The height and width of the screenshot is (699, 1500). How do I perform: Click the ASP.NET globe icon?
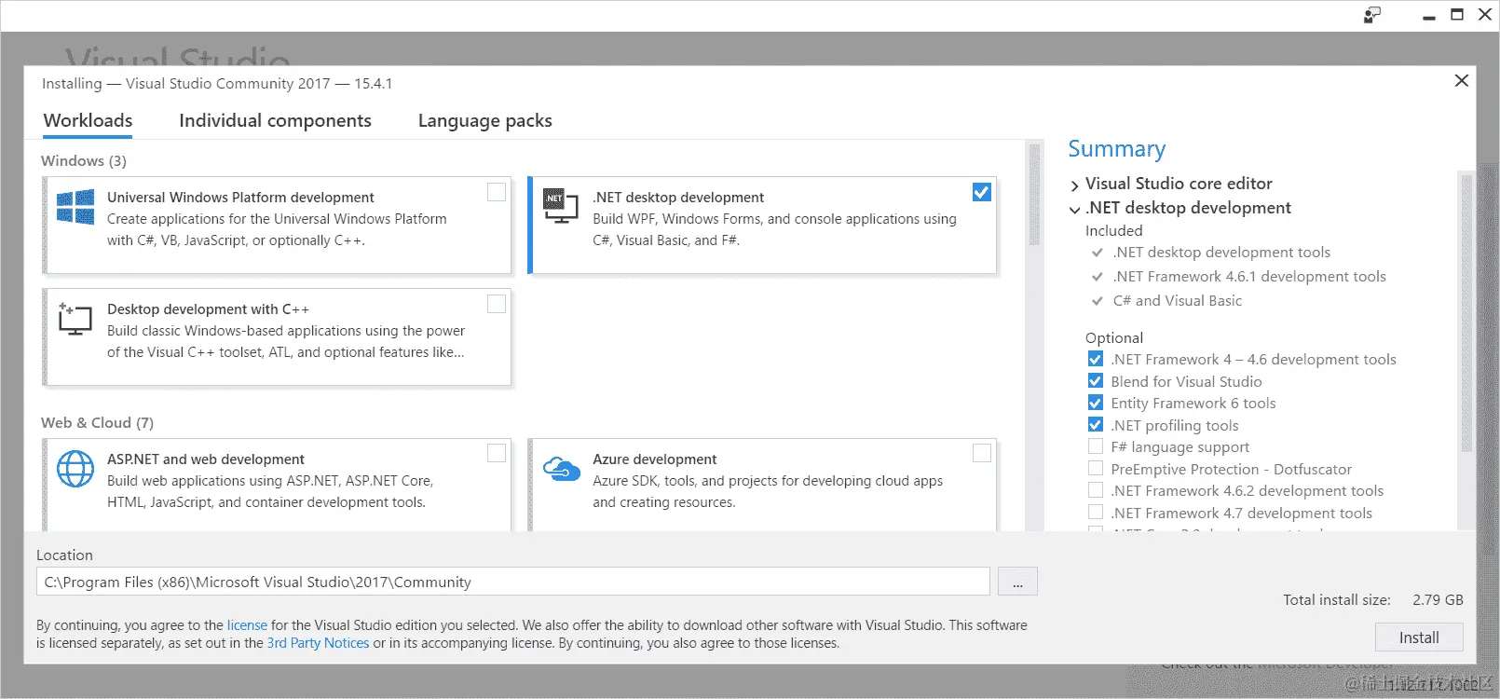(75, 469)
